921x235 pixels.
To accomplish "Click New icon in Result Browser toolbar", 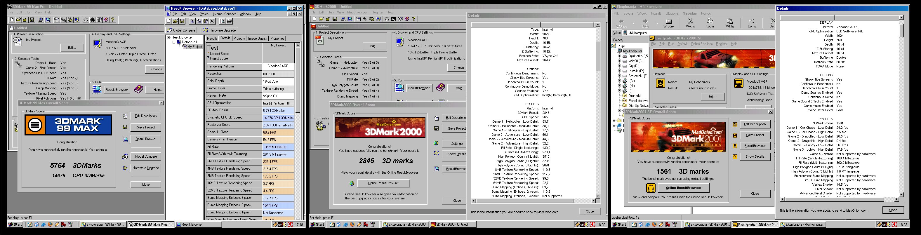I will point(169,21).
